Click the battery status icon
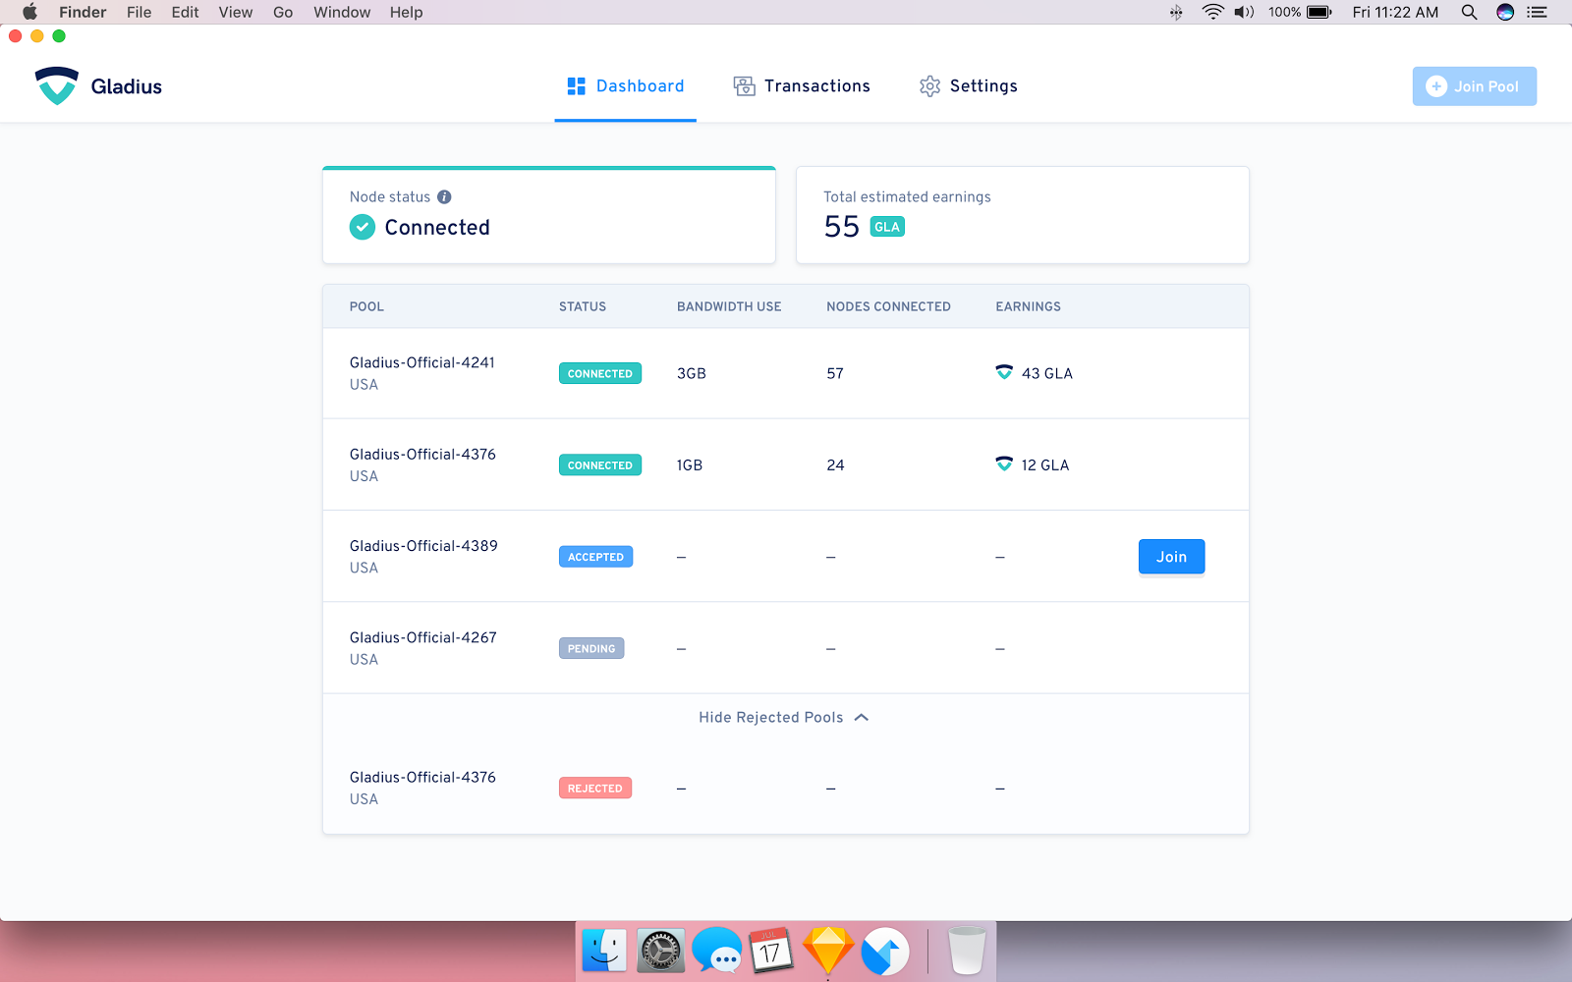 (1319, 12)
